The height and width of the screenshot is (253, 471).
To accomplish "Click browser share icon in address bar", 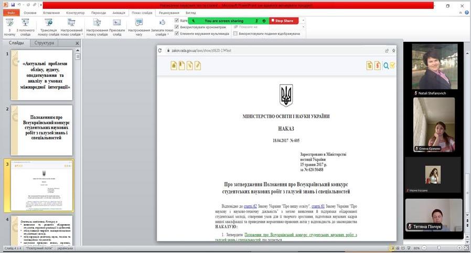I will (x=387, y=51).
